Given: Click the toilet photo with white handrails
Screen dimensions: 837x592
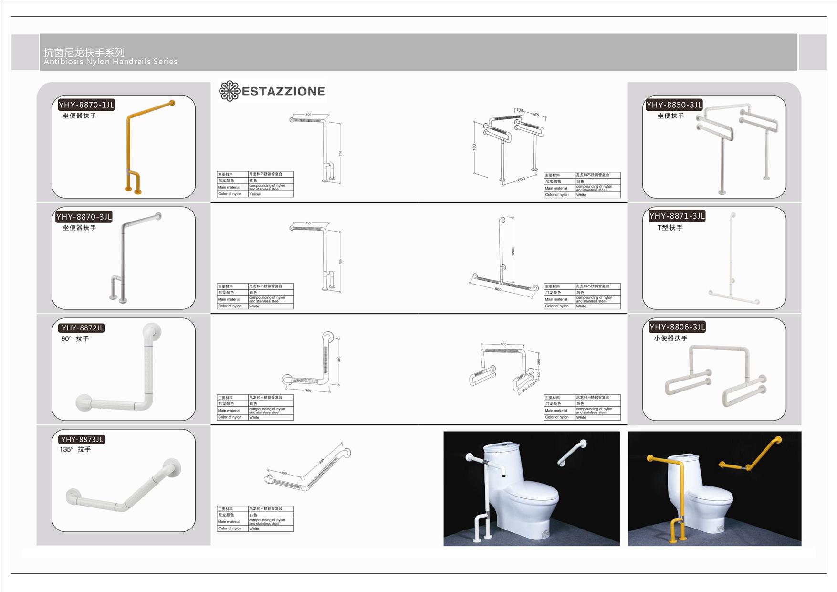Looking at the screenshot, I should [x=532, y=488].
